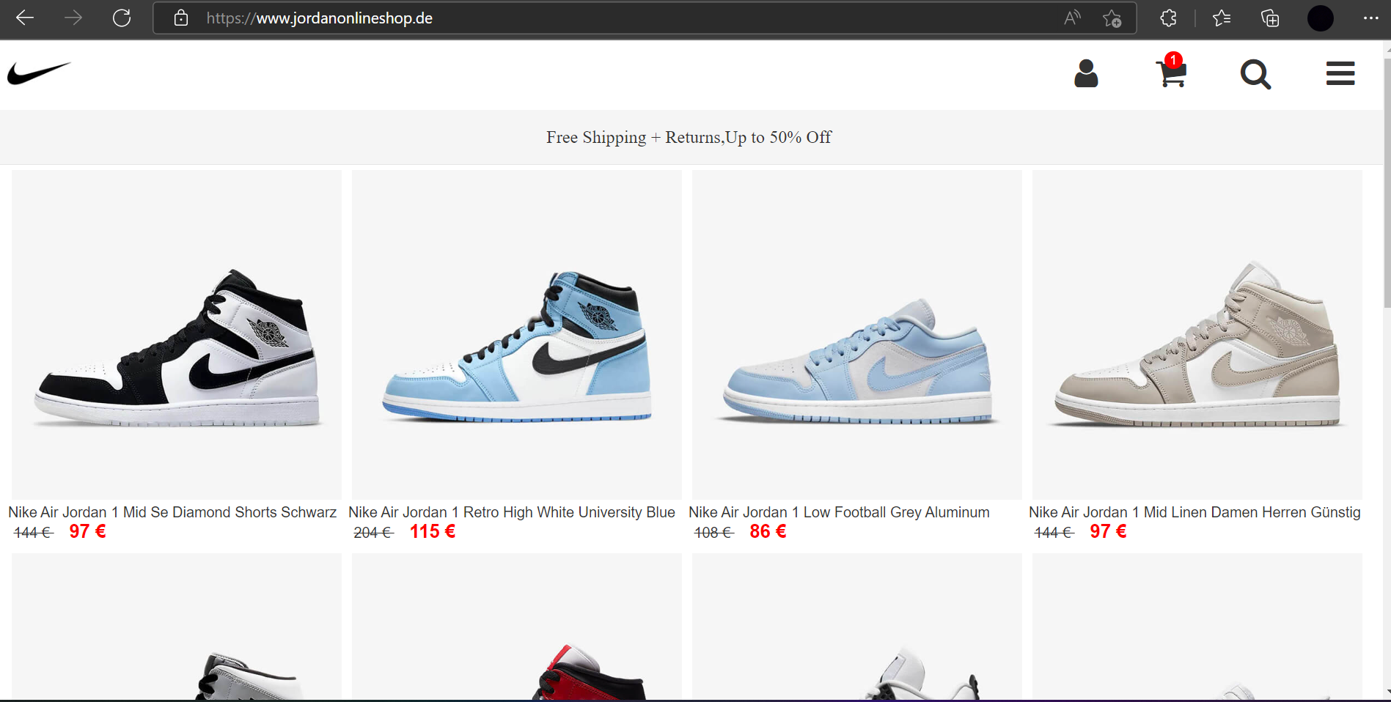Open the user account icon
1391x702 pixels.
pyautogui.click(x=1086, y=73)
